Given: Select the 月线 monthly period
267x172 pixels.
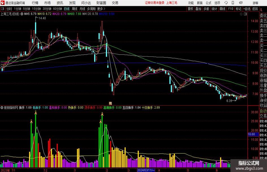Looking at the screenshot, I should coord(83,9).
